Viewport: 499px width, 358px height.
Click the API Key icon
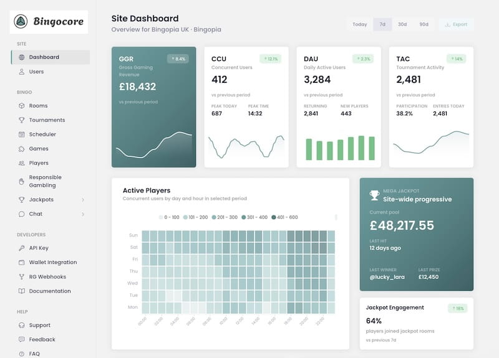(x=22, y=248)
